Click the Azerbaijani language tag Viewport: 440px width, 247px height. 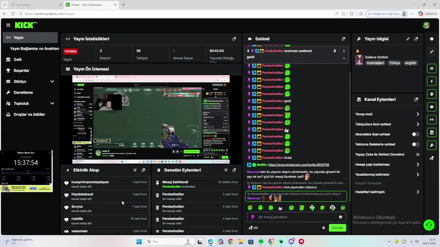click(375, 63)
